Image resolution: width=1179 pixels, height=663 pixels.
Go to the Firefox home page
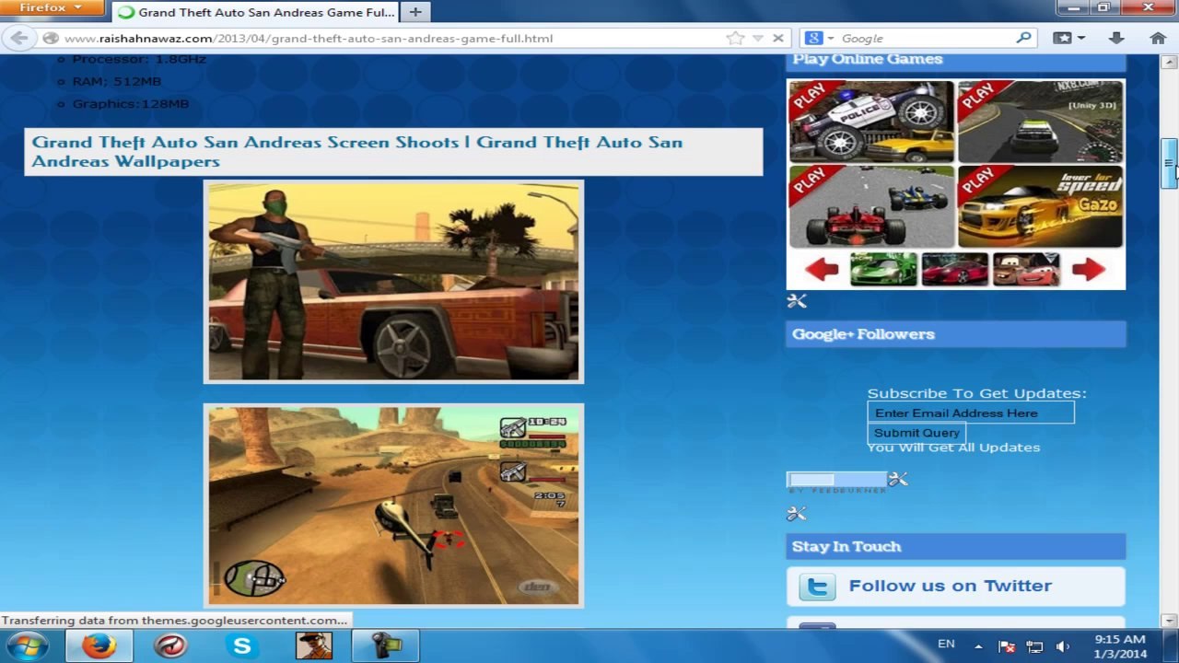tap(1158, 38)
